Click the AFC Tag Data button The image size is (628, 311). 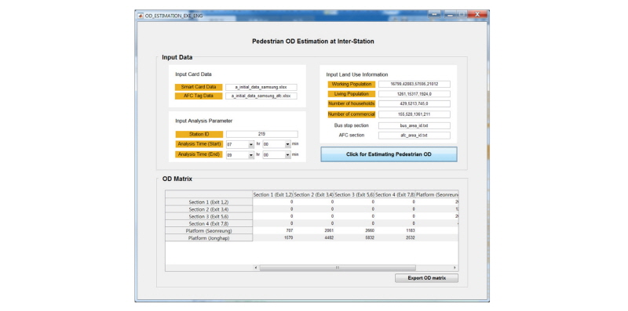tap(199, 96)
